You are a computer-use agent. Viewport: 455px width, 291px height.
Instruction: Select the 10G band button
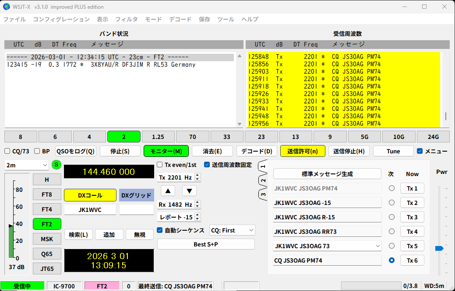399,137
